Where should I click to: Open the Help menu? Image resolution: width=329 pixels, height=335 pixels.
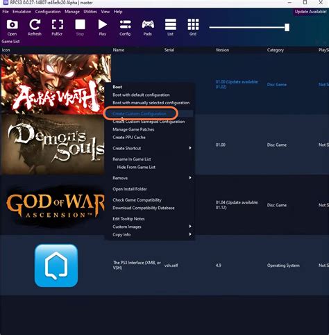coord(118,12)
